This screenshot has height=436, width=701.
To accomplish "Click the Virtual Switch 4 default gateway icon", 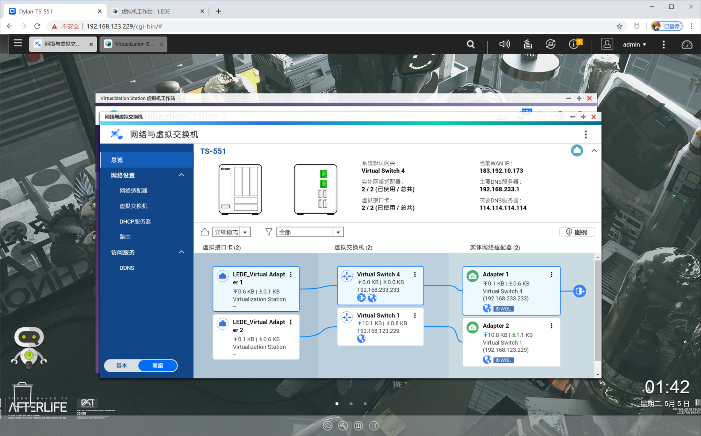I will tap(361, 298).
